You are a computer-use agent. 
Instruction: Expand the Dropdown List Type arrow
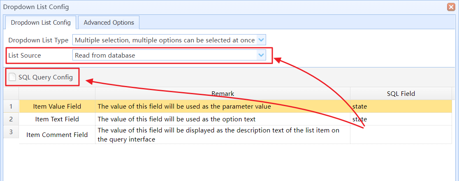click(x=261, y=40)
